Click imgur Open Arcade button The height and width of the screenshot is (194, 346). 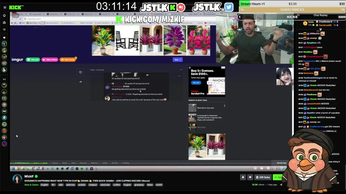point(68,60)
